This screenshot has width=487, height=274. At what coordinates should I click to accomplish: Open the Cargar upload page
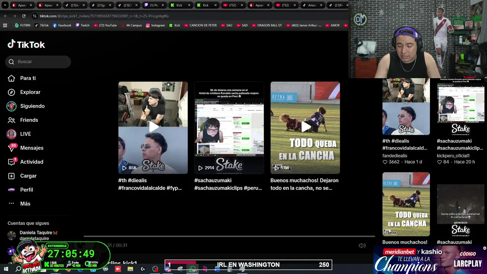pos(22,176)
